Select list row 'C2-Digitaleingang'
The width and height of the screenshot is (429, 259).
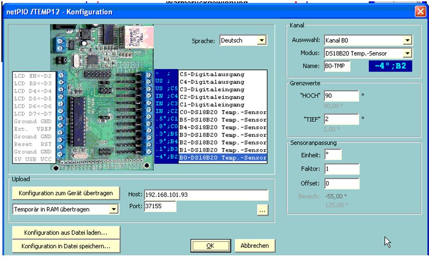(223, 97)
